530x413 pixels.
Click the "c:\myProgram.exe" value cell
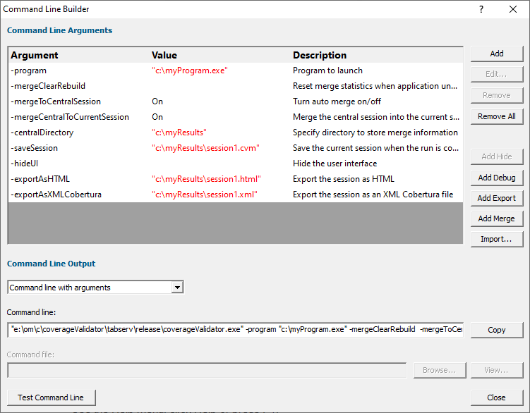point(190,70)
